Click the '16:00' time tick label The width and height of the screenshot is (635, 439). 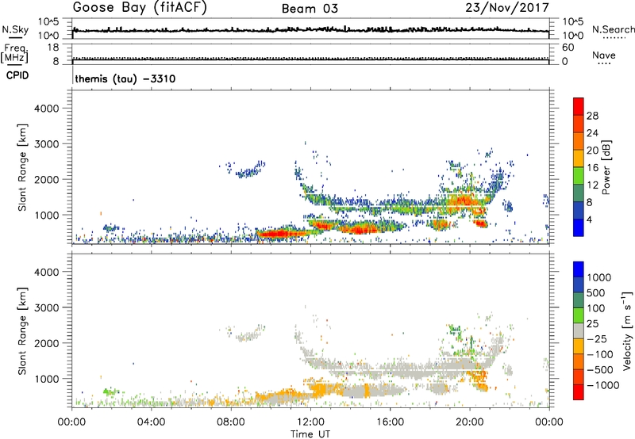click(x=390, y=422)
